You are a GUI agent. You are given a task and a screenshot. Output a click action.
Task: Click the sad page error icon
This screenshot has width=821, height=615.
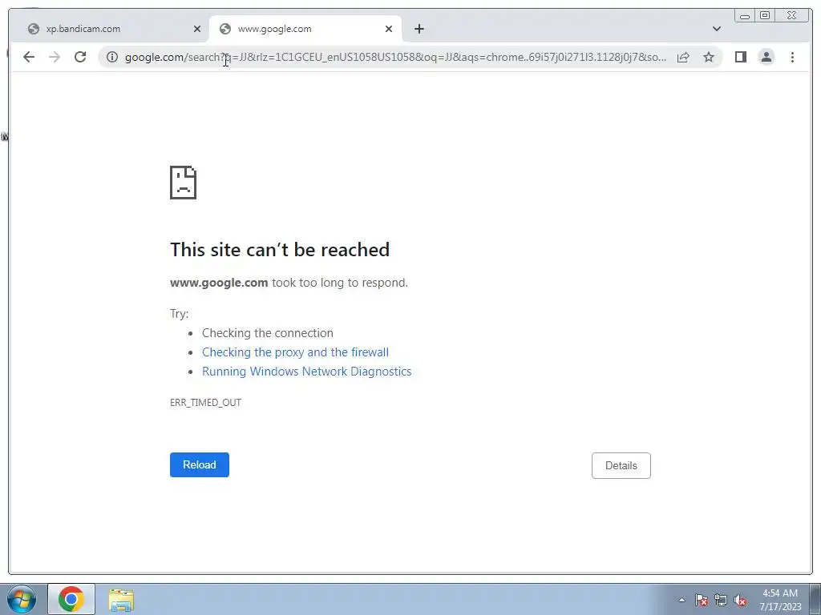(184, 183)
